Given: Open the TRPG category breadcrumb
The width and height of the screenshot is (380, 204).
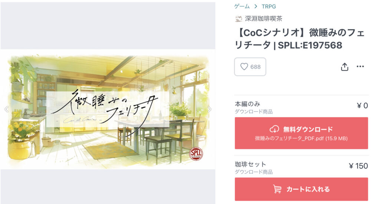Looking at the screenshot, I should click(x=269, y=7).
